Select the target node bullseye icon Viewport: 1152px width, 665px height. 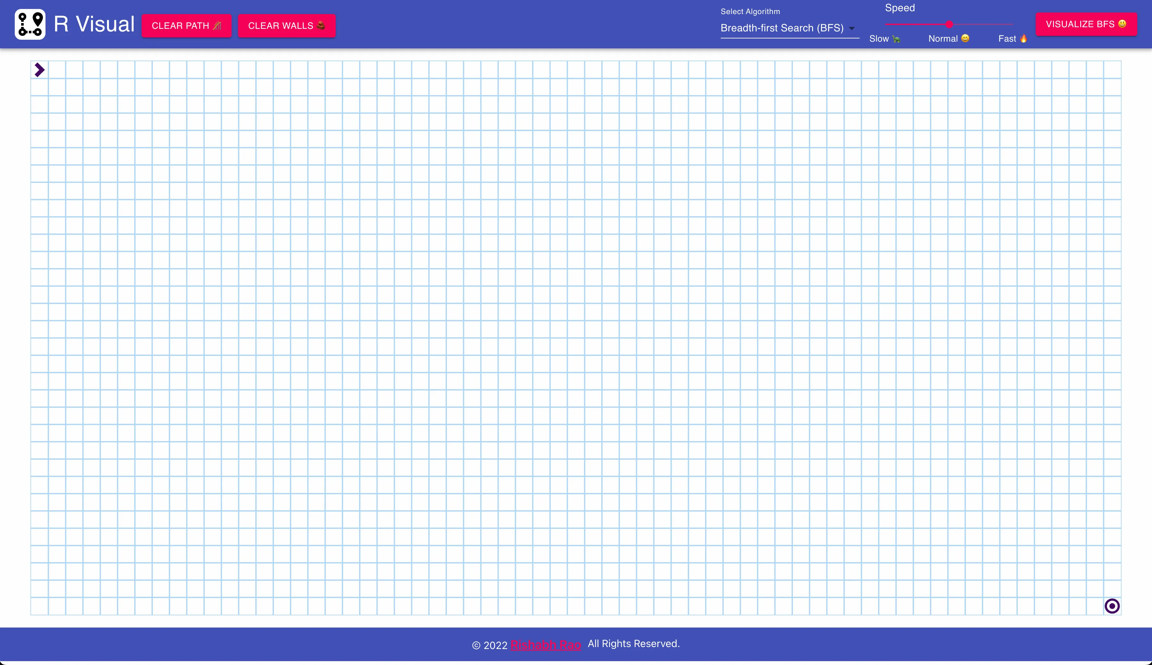pyautogui.click(x=1112, y=606)
